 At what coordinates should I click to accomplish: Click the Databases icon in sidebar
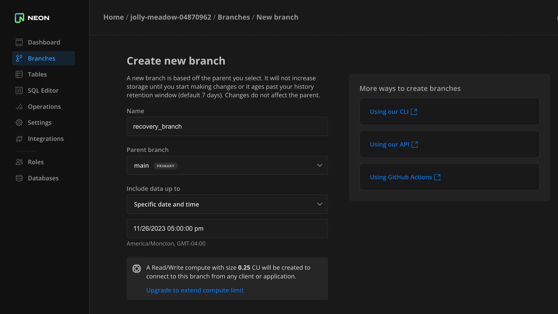[19, 178]
